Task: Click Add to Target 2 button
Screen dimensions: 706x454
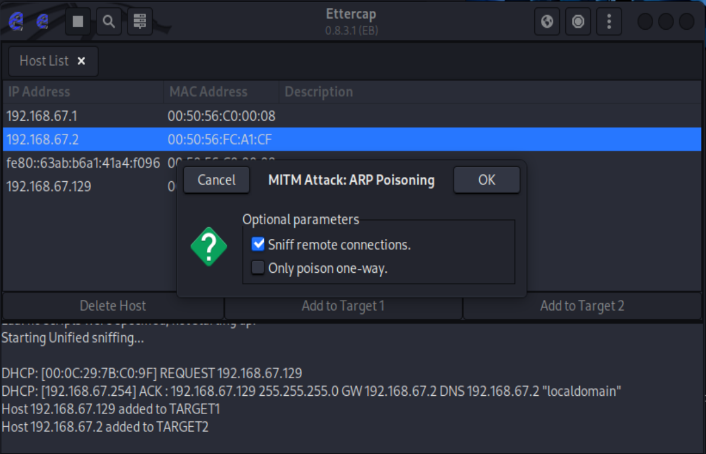Action: coord(582,306)
